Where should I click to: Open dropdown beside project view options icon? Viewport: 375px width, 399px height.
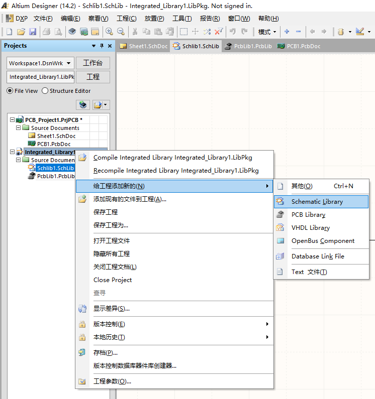tap(106, 105)
